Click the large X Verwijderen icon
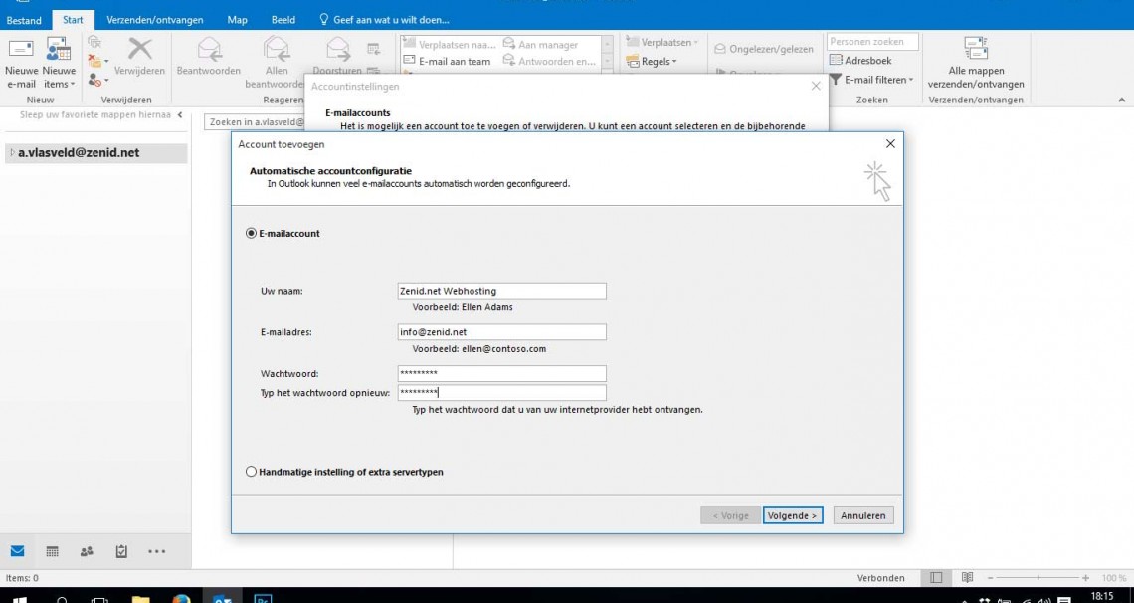 (x=139, y=49)
